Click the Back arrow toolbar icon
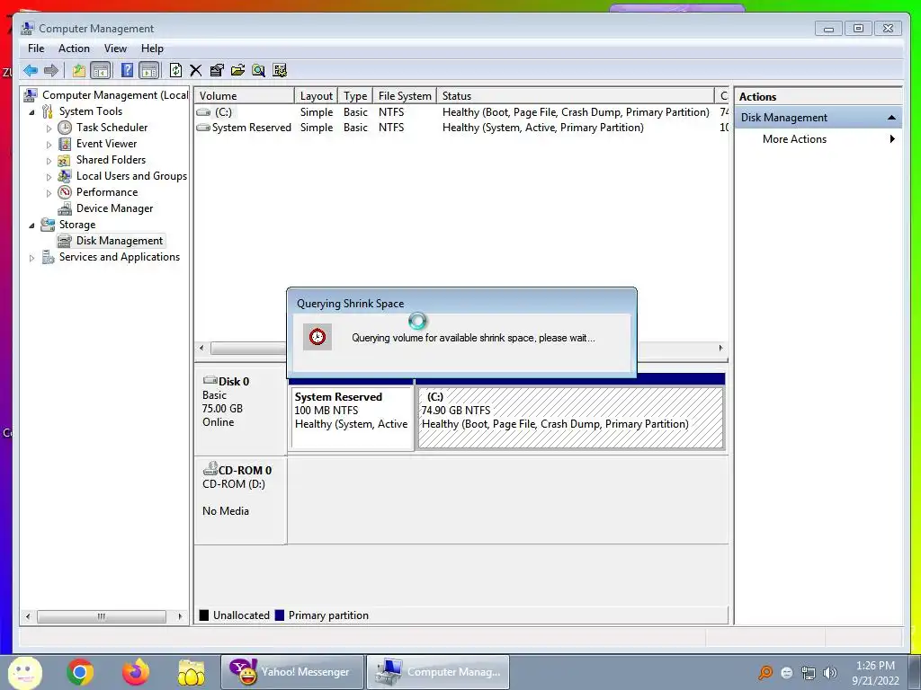This screenshot has width=921, height=690. point(31,71)
